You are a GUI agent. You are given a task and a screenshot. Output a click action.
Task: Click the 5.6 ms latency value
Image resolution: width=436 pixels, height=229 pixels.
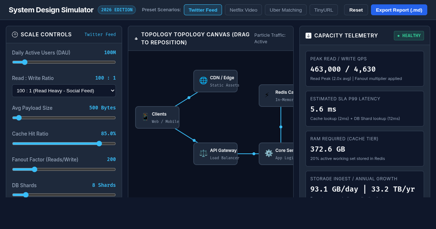[323, 109]
